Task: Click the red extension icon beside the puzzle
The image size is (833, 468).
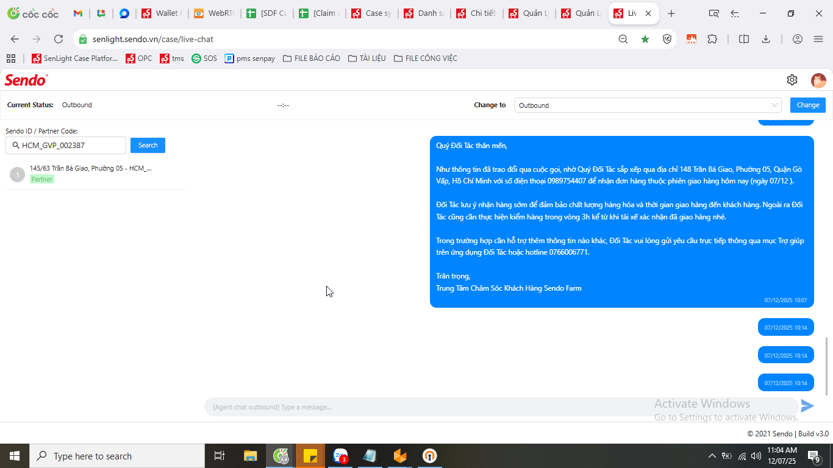Action: click(692, 39)
